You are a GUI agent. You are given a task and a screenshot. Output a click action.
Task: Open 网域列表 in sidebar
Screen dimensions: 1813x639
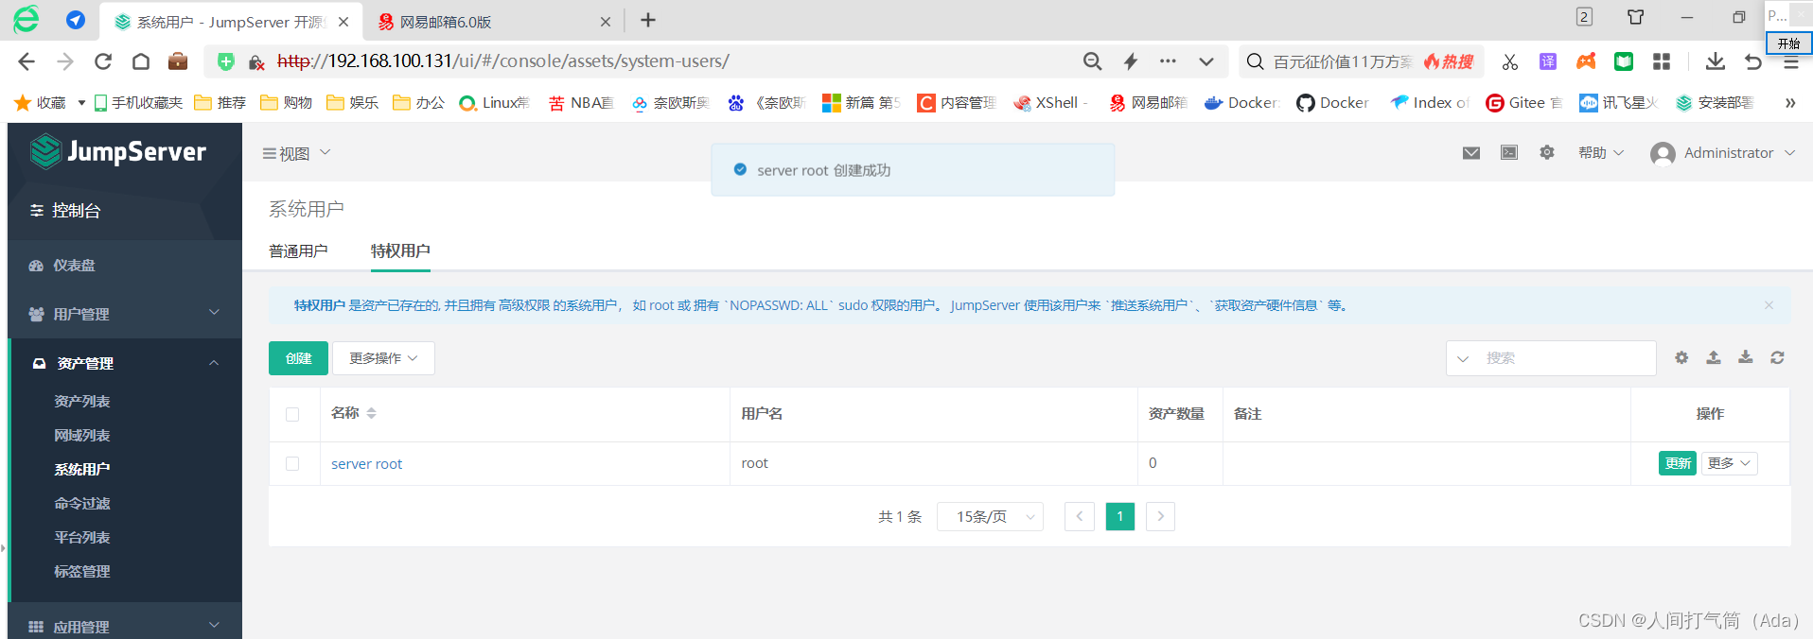click(x=82, y=435)
